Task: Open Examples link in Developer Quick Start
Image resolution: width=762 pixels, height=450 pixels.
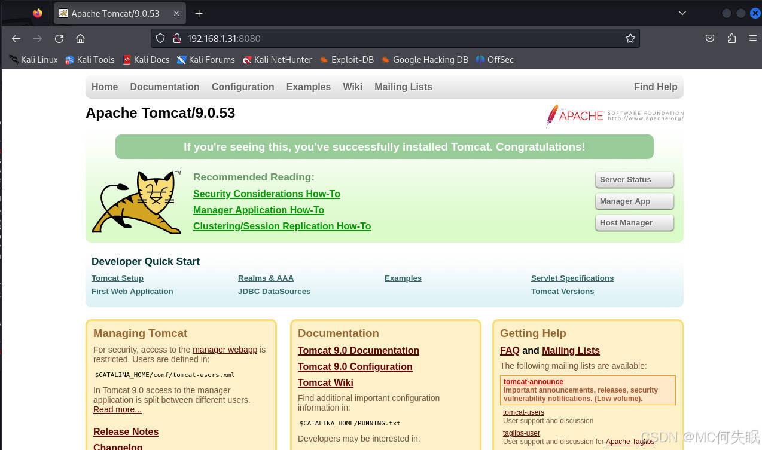Action: 403,278
